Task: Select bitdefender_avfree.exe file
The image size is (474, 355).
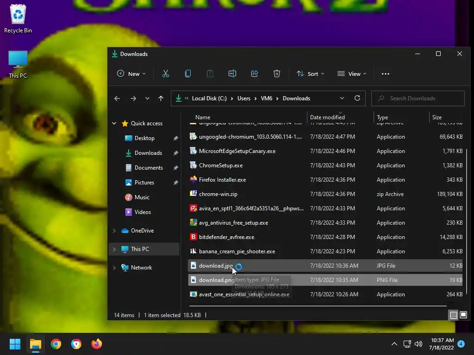Action: 326,237
